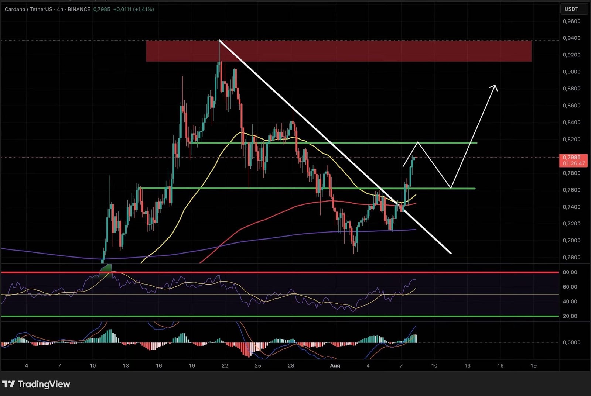The image size is (591, 396).
Task: Click the 0,7800 price axis label
Action: coord(571,173)
